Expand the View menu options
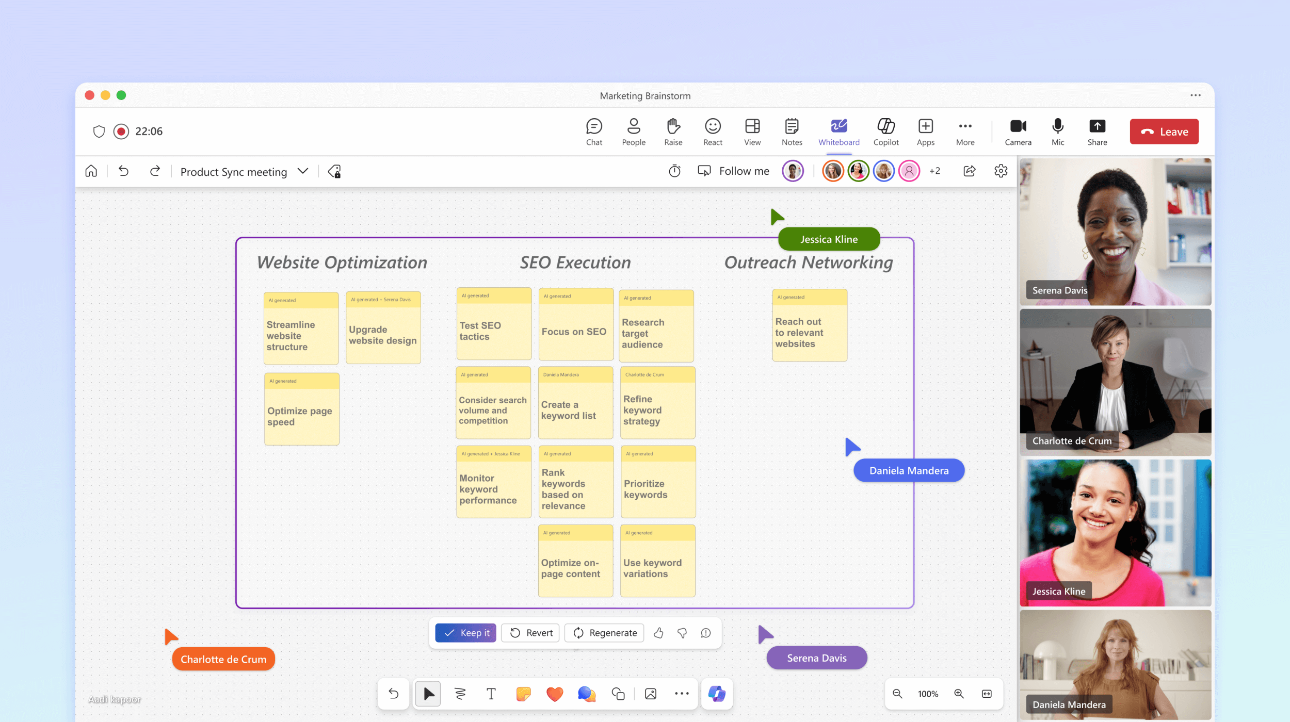Image resolution: width=1290 pixels, height=722 pixels. click(x=751, y=130)
